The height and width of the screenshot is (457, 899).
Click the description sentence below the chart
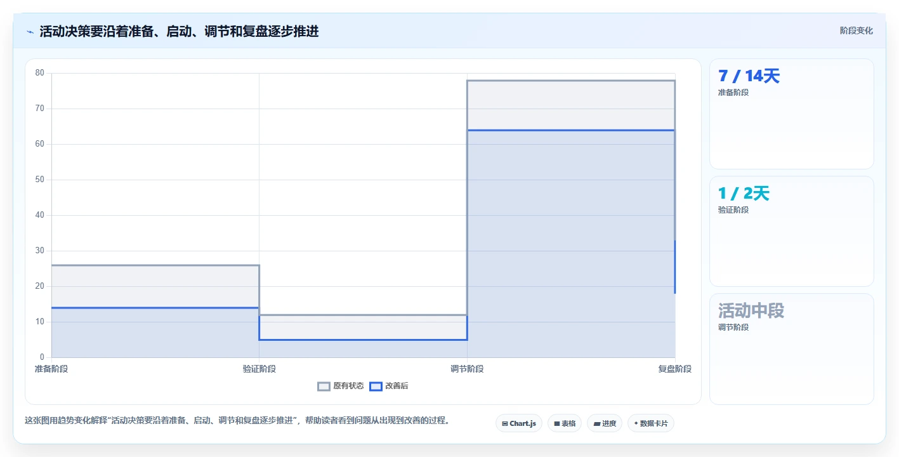(x=237, y=420)
